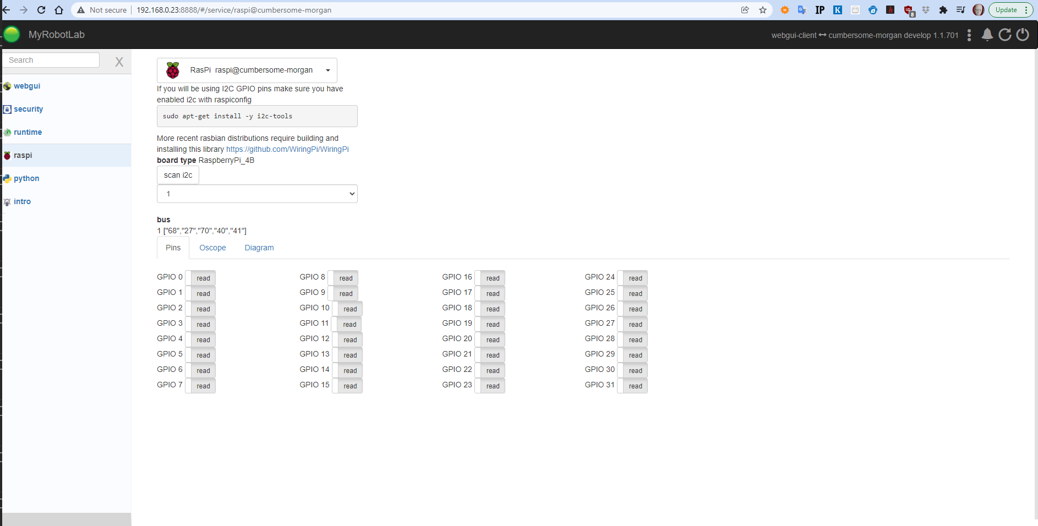
Task: Click the Search input field
Action: point(51,60)
